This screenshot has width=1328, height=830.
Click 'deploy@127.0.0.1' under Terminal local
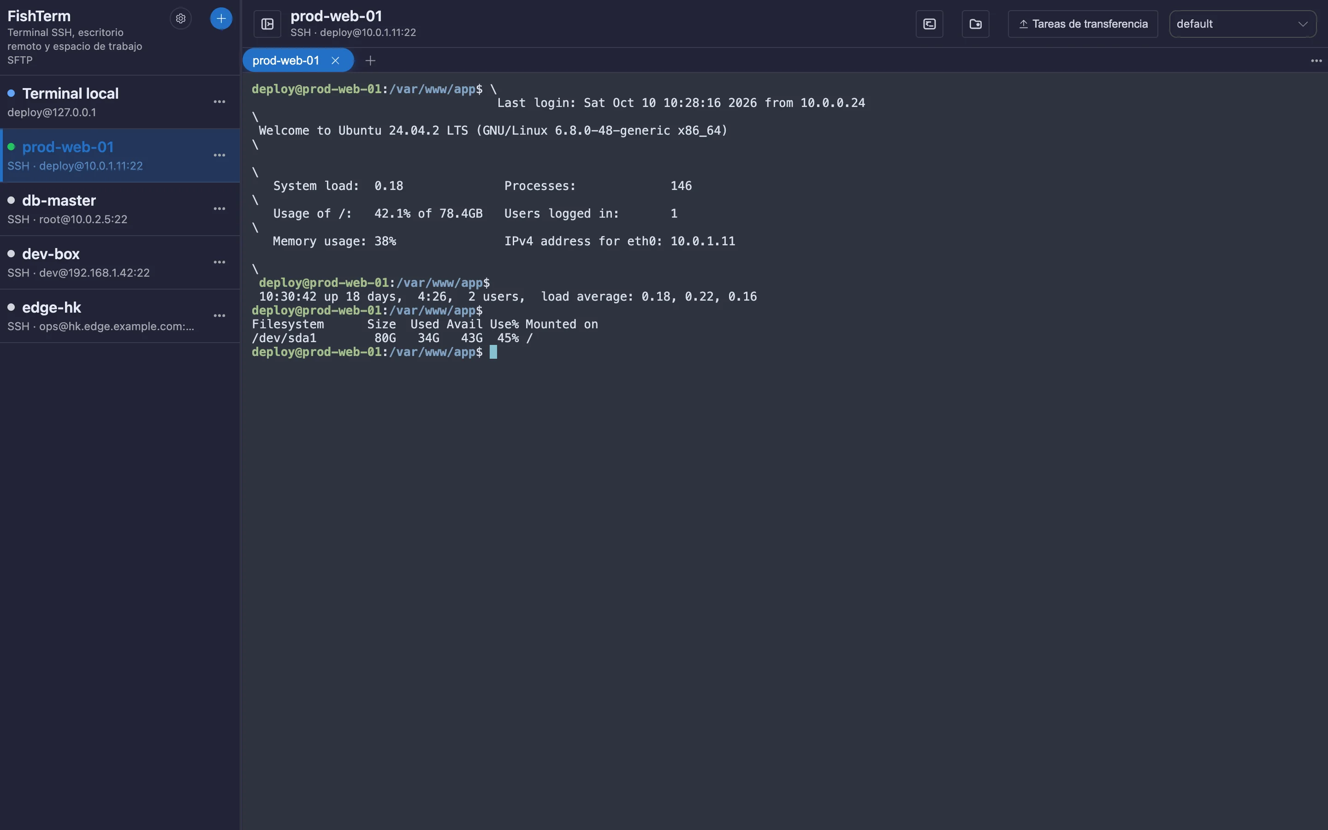point(52,113)
